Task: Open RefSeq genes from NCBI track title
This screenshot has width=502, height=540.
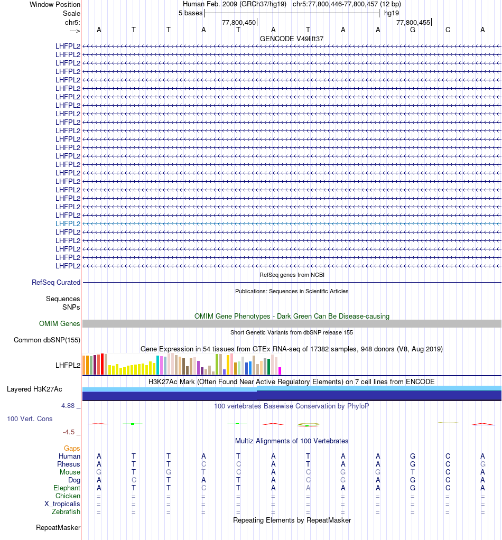Action: coord(292,275)
